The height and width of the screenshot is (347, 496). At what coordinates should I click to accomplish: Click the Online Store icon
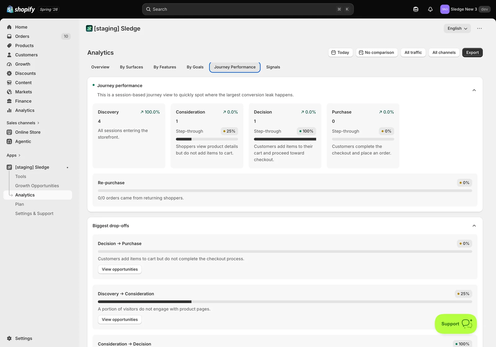click(x=9, y=132)
